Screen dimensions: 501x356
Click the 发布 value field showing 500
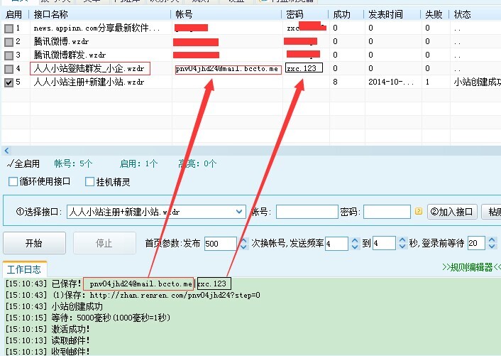tap(221, 244)
